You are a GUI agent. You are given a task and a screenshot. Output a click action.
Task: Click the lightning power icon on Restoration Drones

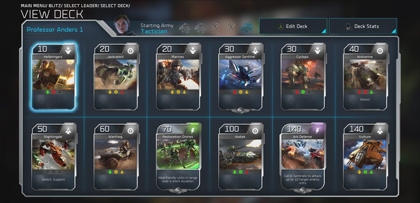pyautogui.click(x=193, y=130)
